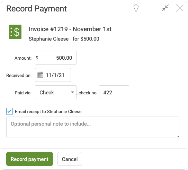Uncheck Email receipt to Stephanie Cleese
This screenshot has width=188, height=170.
click(10, 111)
